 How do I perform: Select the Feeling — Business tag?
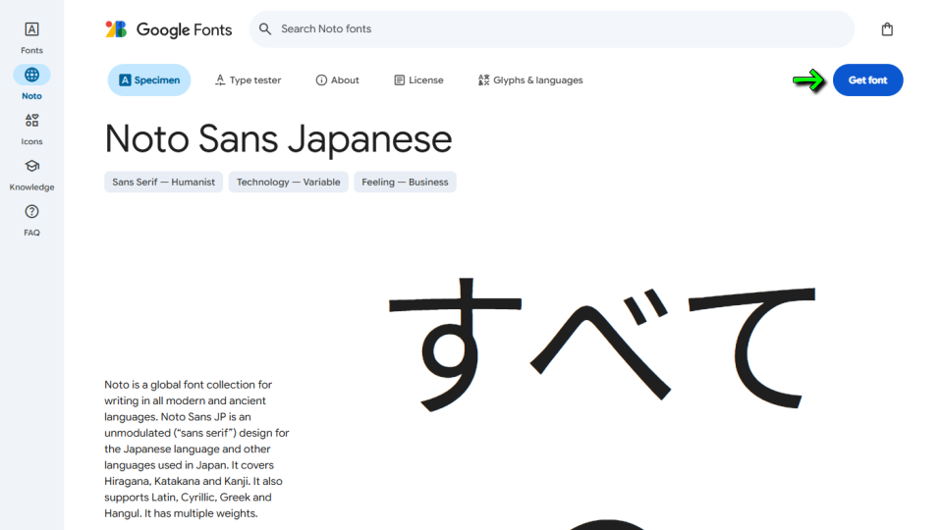click(405, 183)
